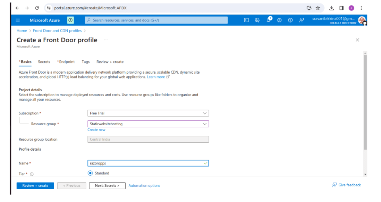Click the Learn more checkbox-style link icon
The image size is (381, 202).
[x=168, y=77]
